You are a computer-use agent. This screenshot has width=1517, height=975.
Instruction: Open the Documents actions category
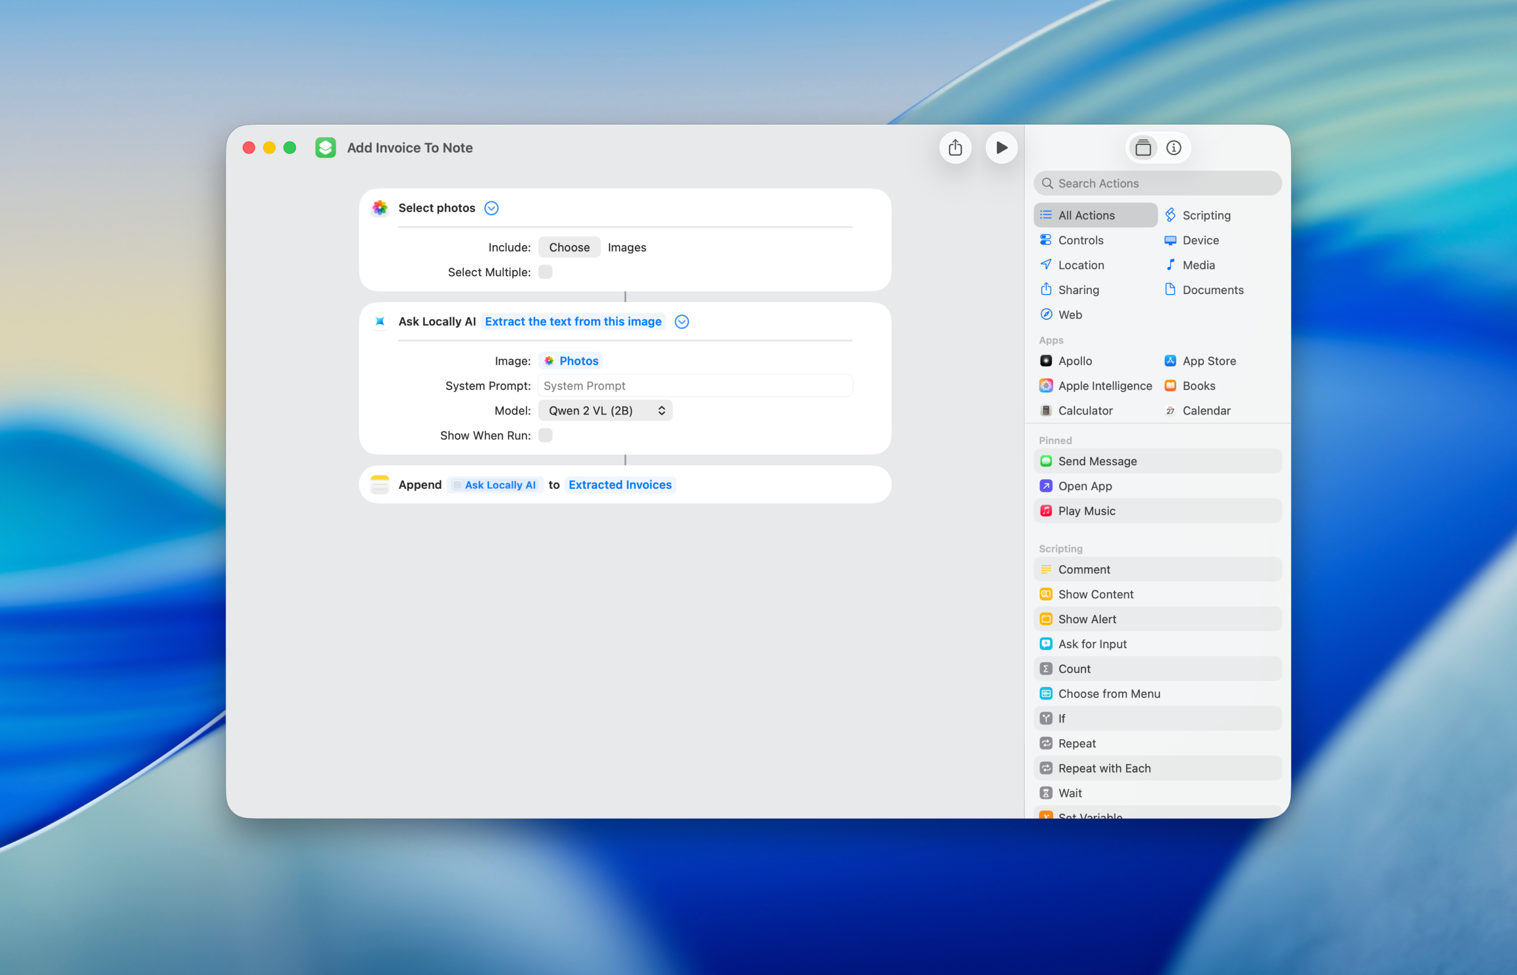tap(1213, 289)
